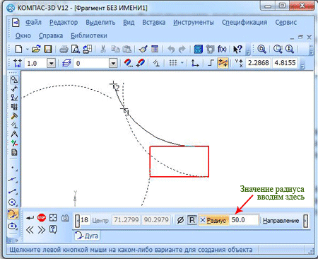The image size is (318, 259).
Task: Select the Дуга tab
Action: pos(87,236)
